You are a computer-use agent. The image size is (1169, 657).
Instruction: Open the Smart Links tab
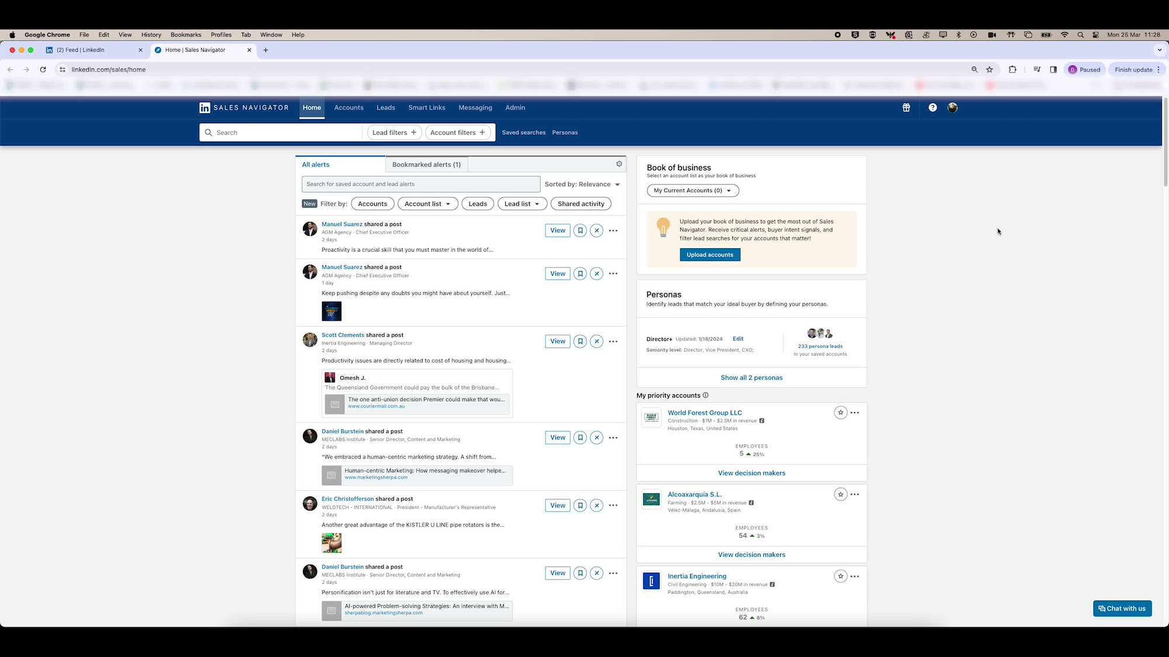click(427, 107)
